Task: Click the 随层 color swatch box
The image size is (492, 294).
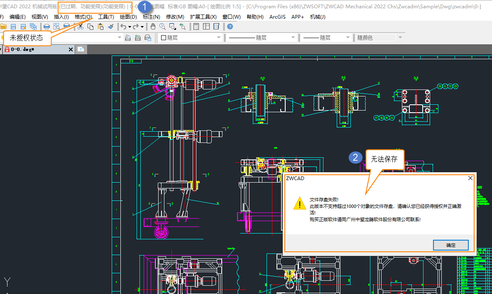Action: pos(164,38)
